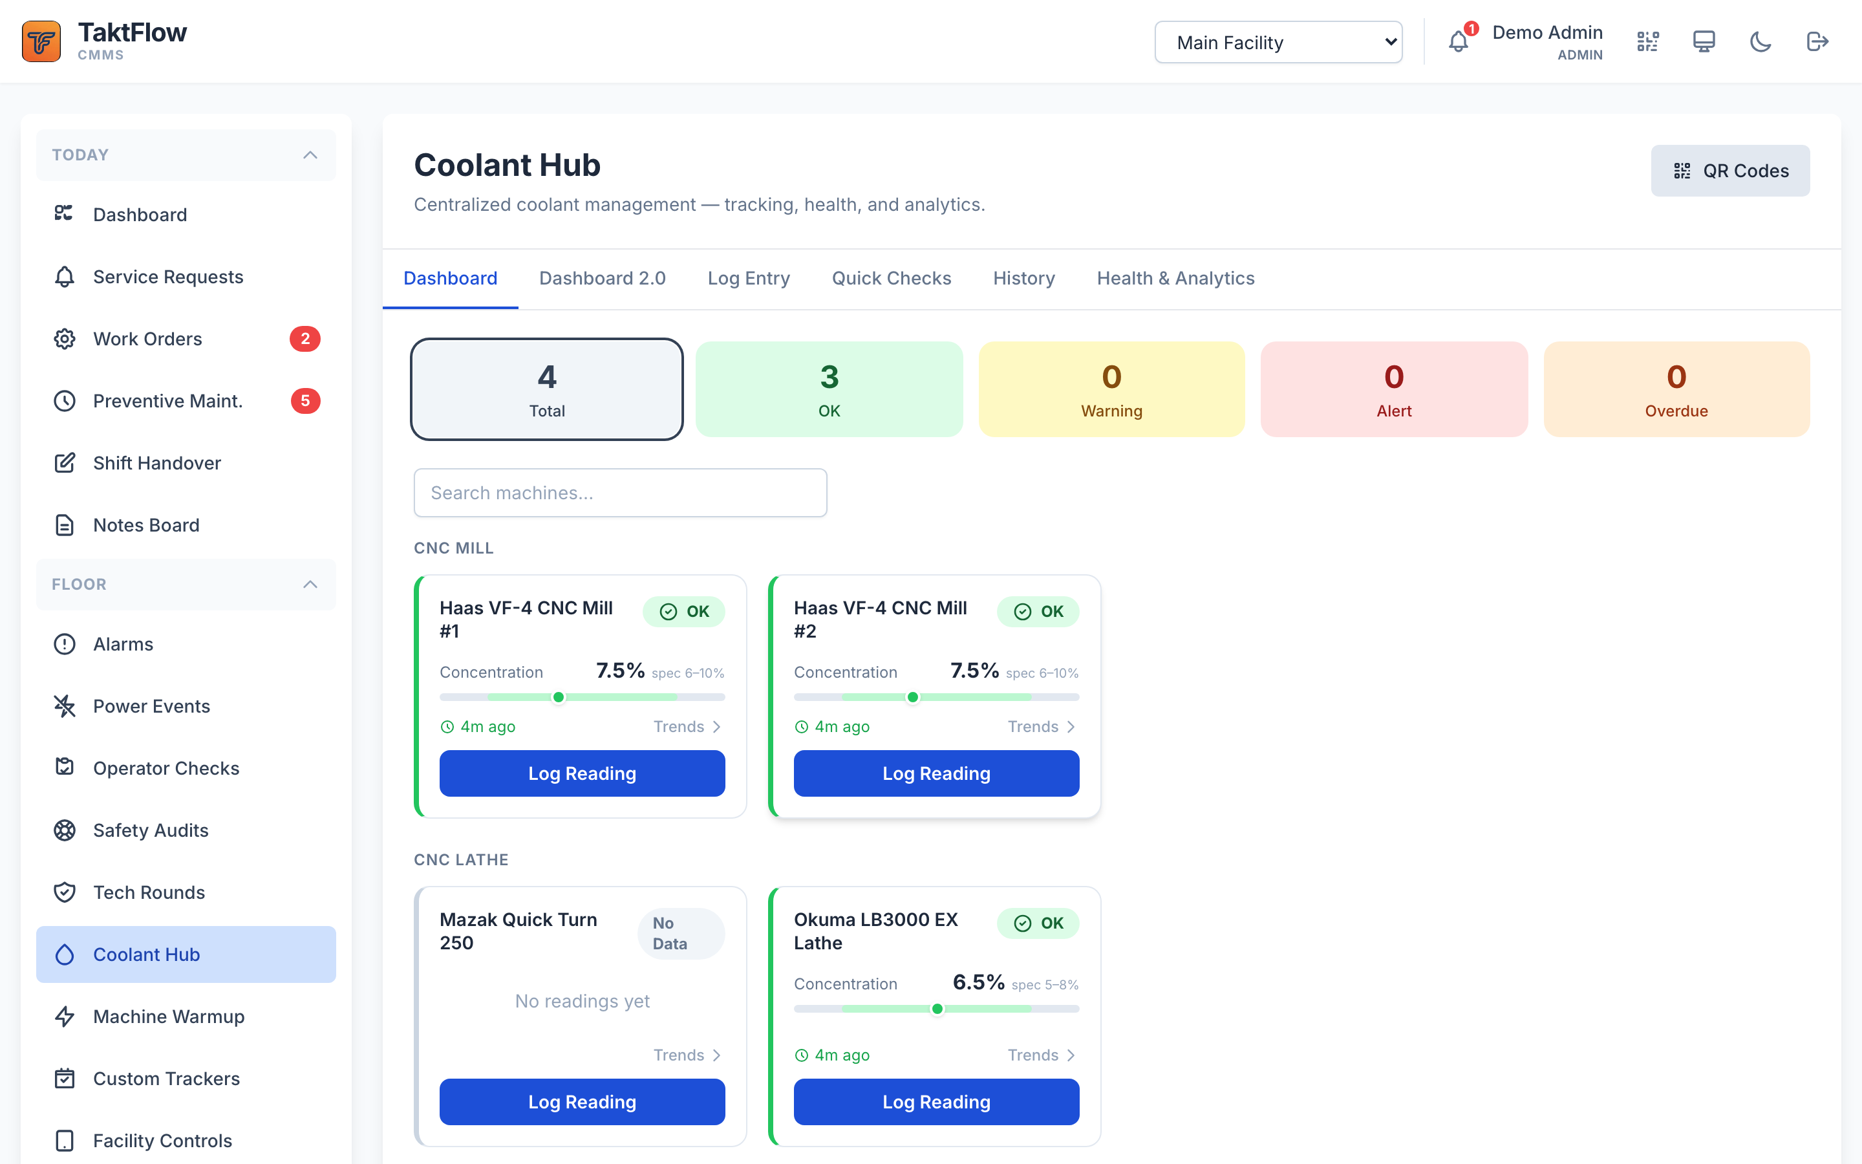The height and width of the screenshot is (1164, 1862).
Task: Click the logout icon in header
Action: pos(1817,41)
